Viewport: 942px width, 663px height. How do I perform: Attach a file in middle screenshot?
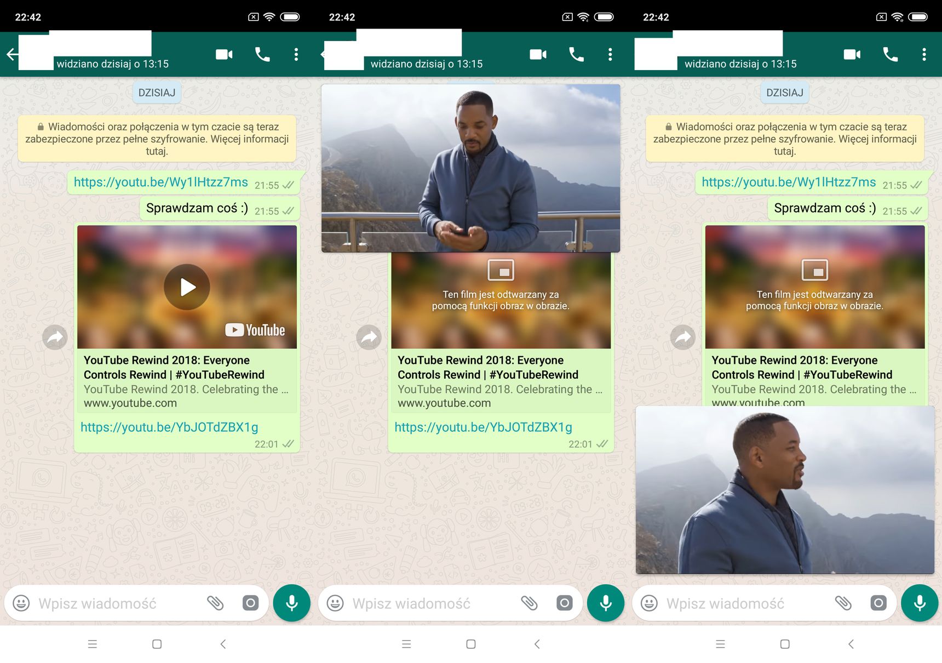pyautogui.click(x=529, y=603)
